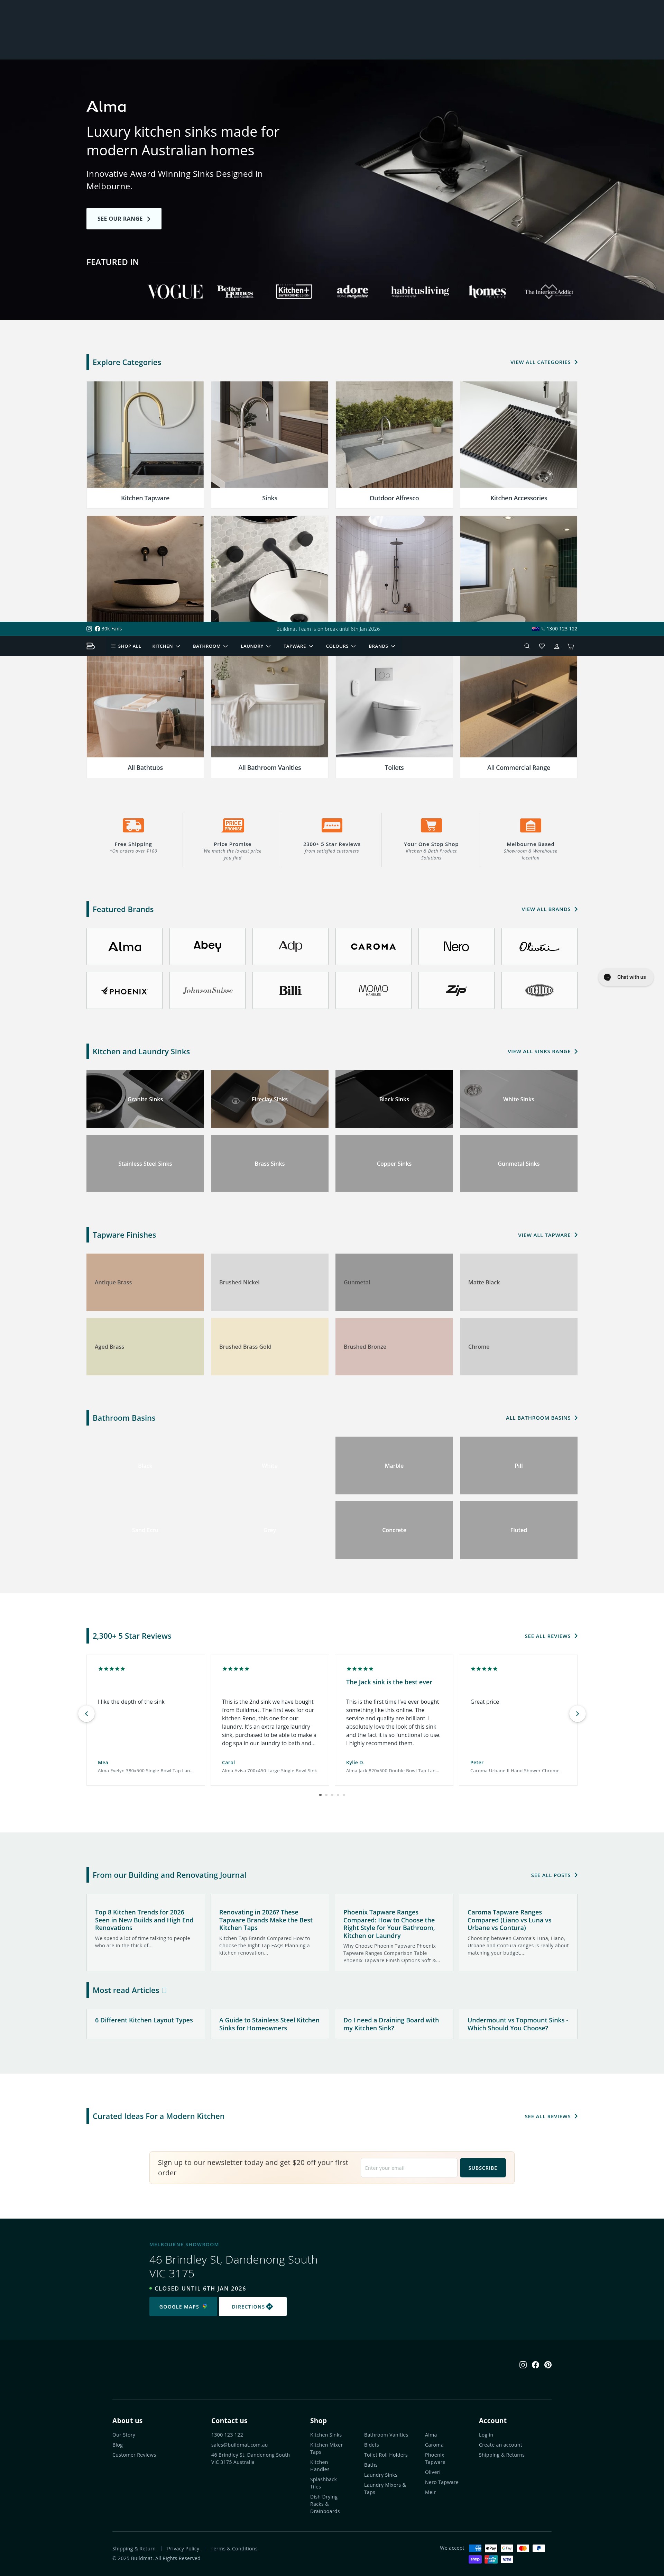Click Our Story in footer About us
Screen dimensions: 664x2576
(124, 2435)
